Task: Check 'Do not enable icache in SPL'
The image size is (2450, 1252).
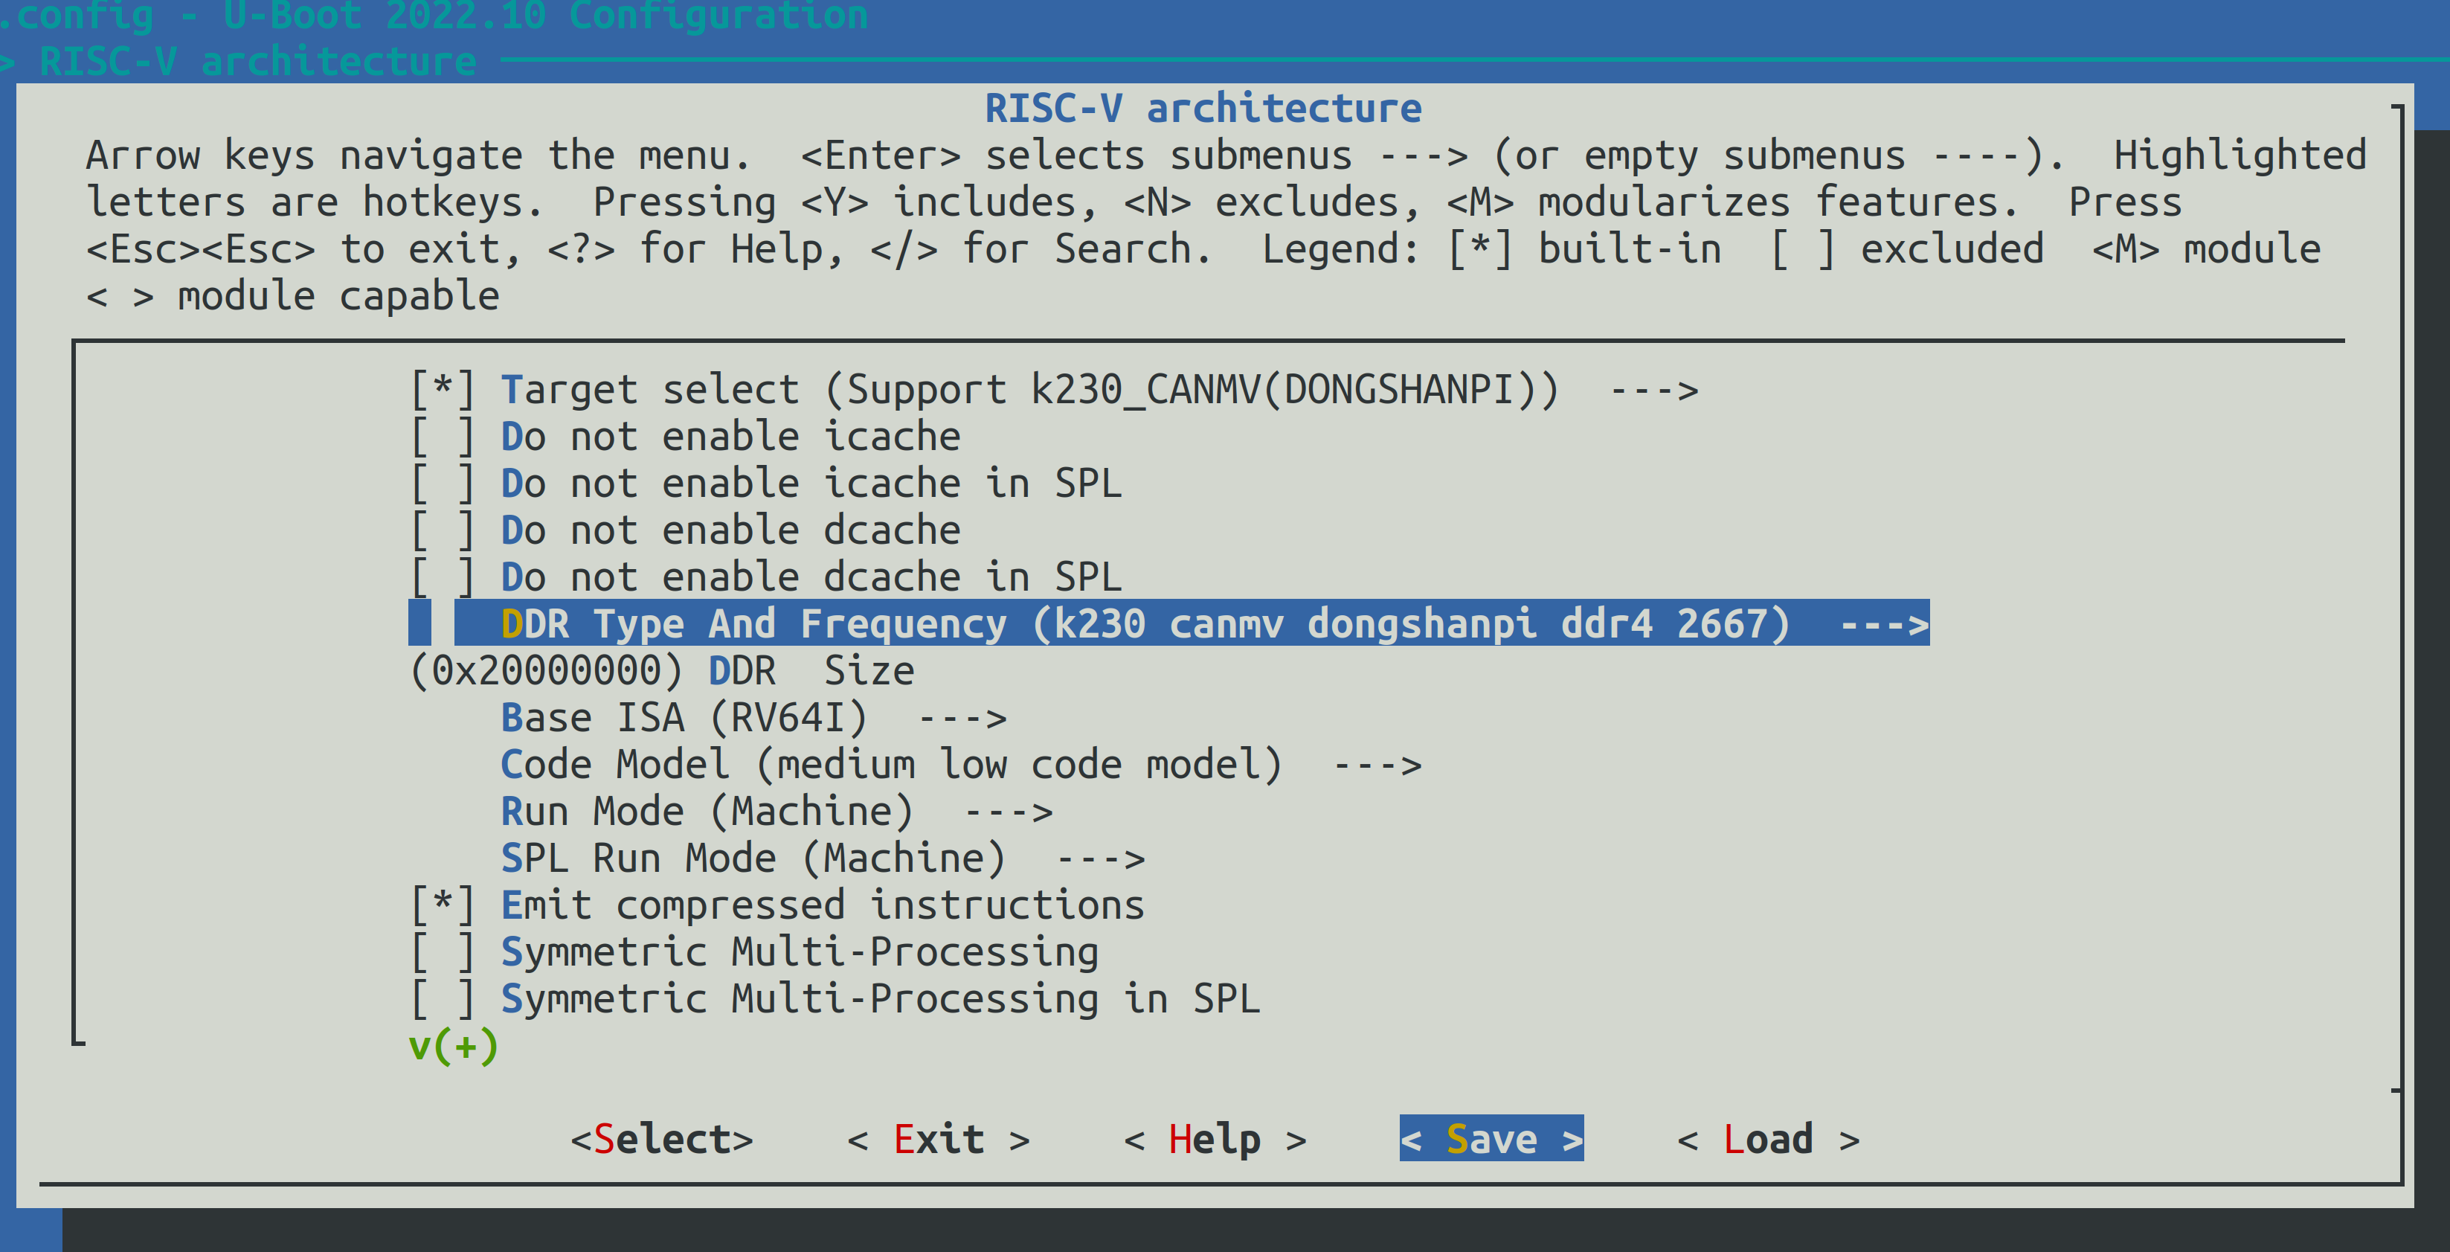Action: (x=443, y=484)
